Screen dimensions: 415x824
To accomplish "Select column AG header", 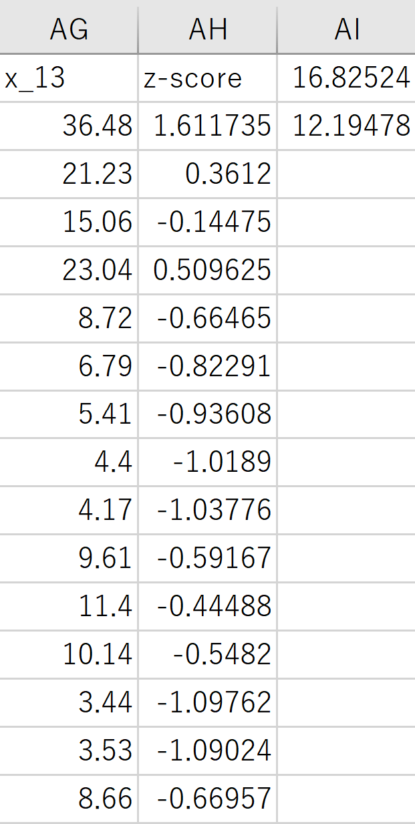I will coord(69,29).
